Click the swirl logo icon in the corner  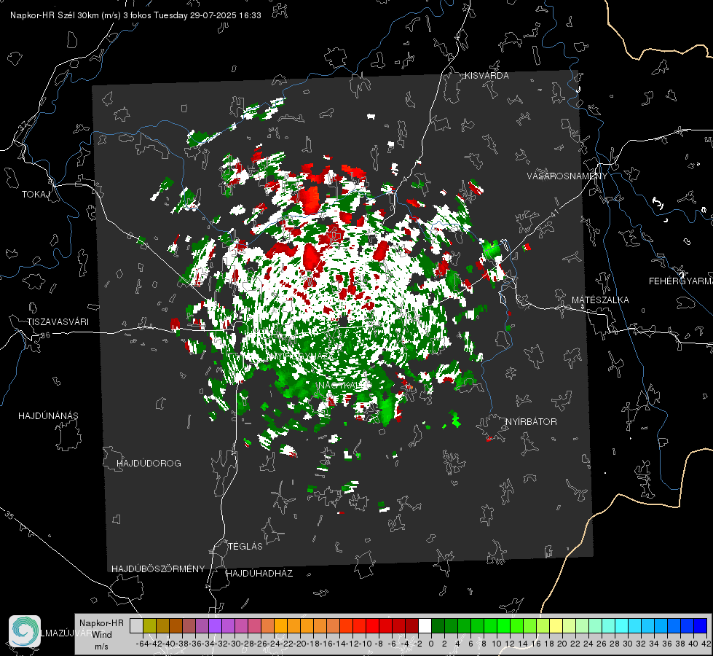pos(25,631)
